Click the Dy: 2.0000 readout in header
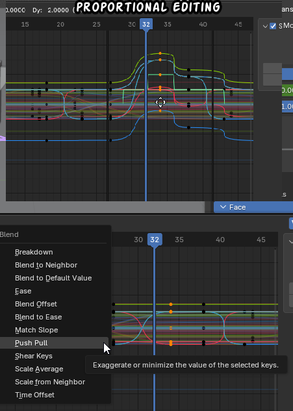This screenshot has height=411, width=293. [51, 10]
